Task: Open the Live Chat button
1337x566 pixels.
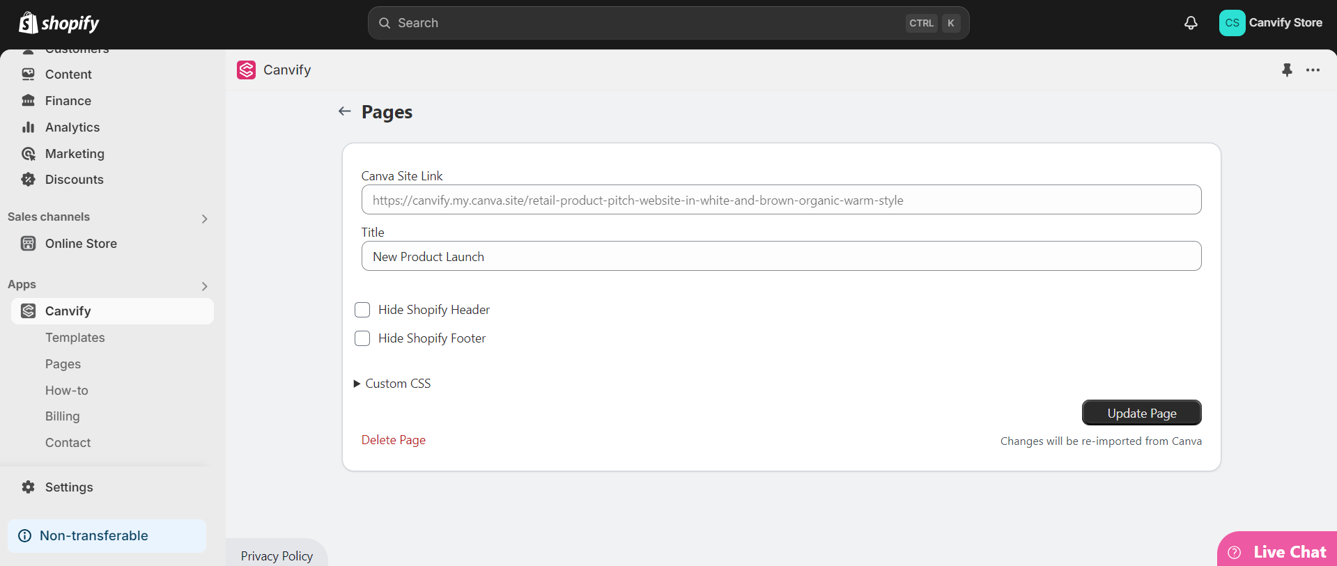Action: 1277,550
